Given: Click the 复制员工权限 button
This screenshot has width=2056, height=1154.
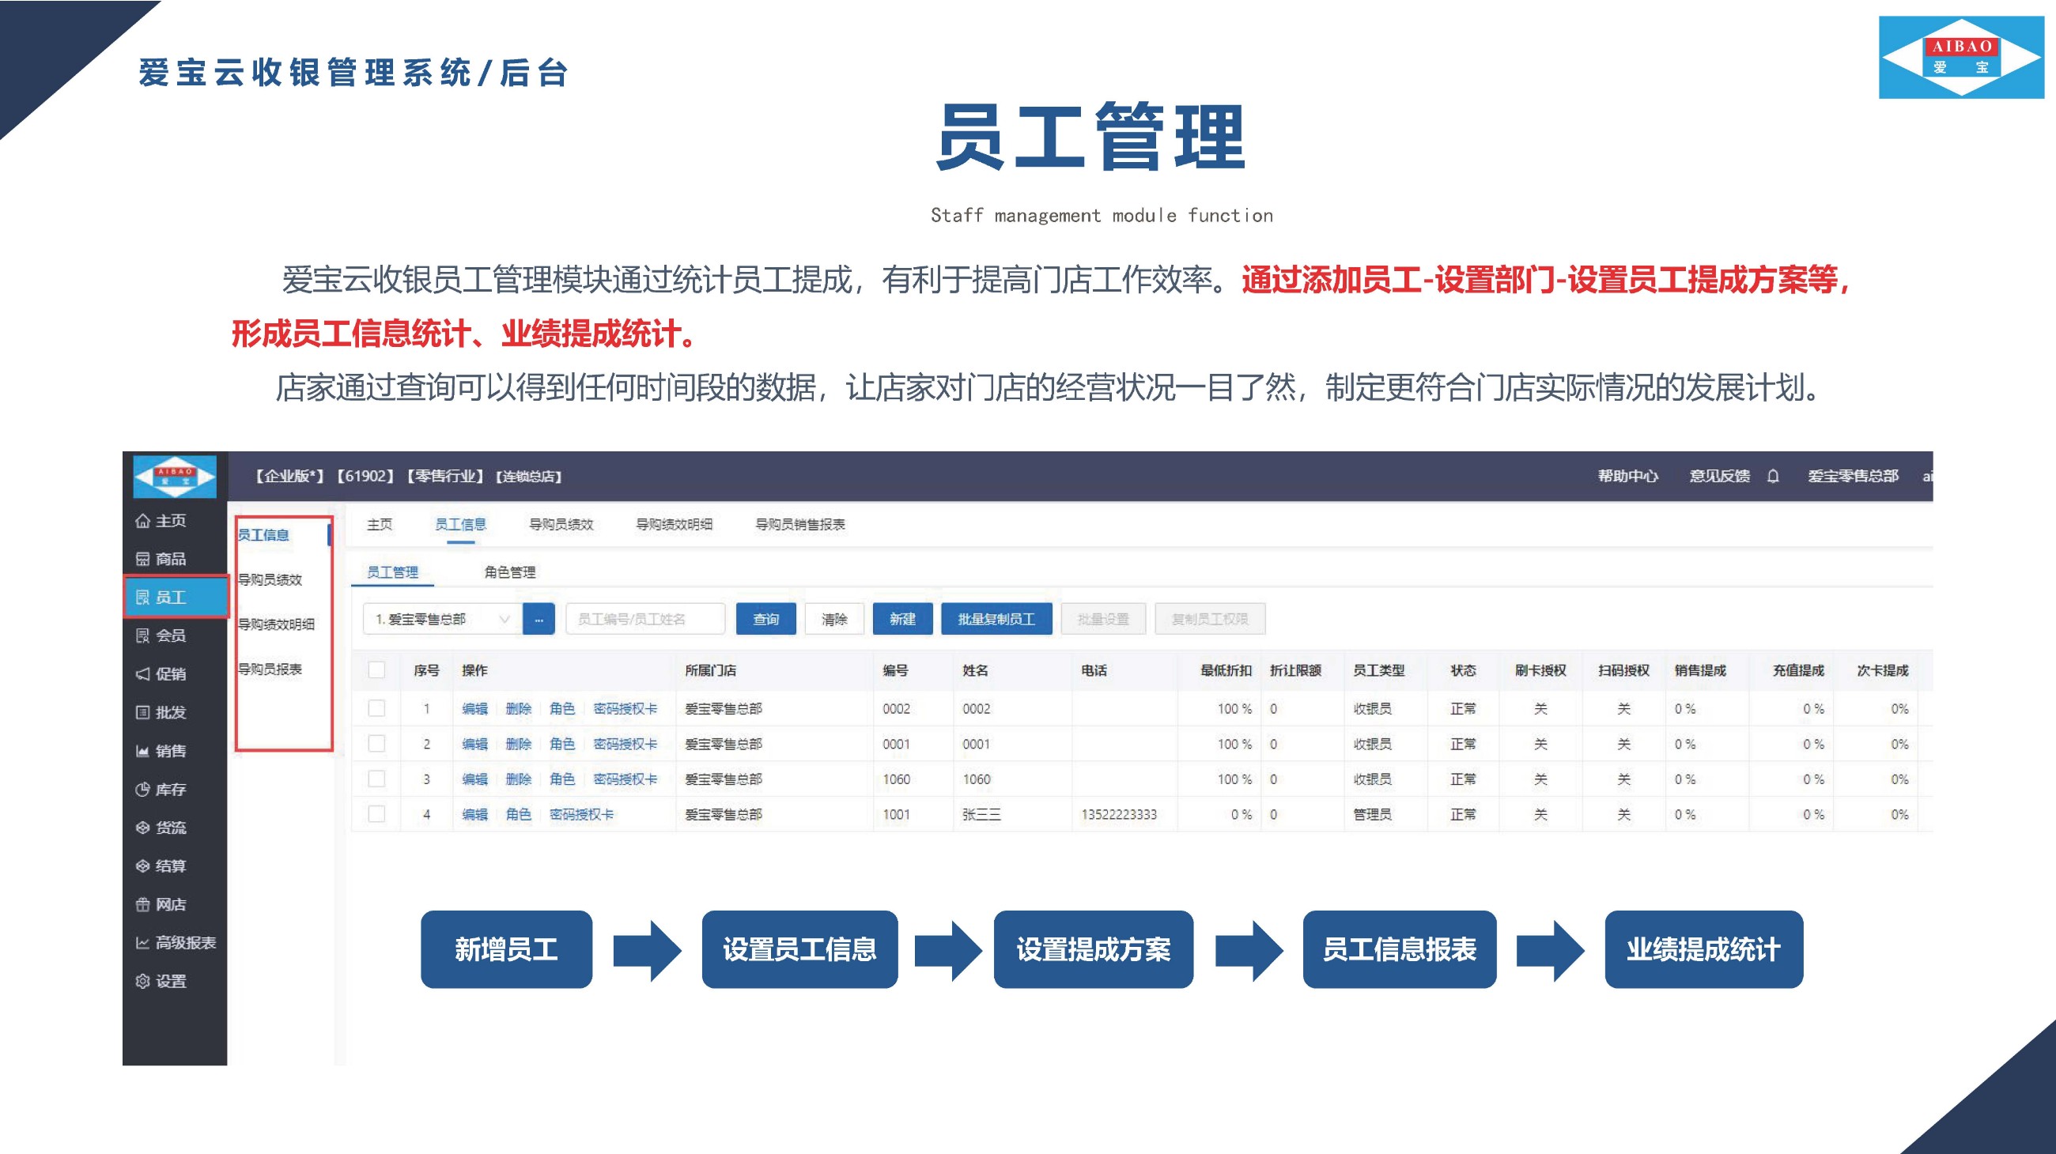Looking at the screenshot, I should click(x=1210, y=619).
